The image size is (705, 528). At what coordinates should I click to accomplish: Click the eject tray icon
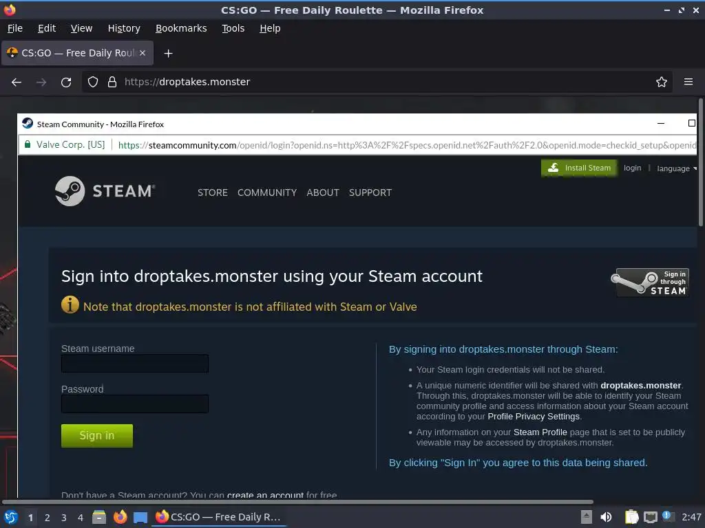[x=587, y=517]
